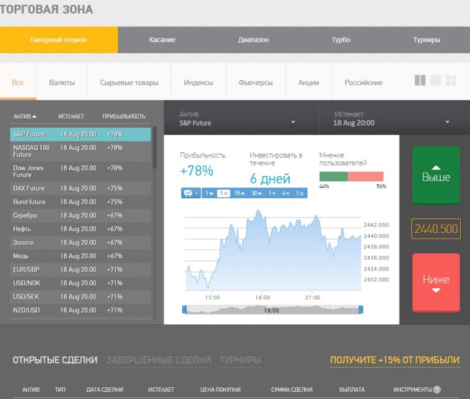Viewport: 470px width, 399px height.
Task: Sort list by ИСТЕКАЕТ column header
Action: pos(71,116)
